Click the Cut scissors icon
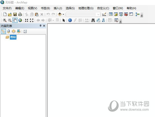Image resolution: width=155 pixels, height=117 pixels. pos(27,14)
